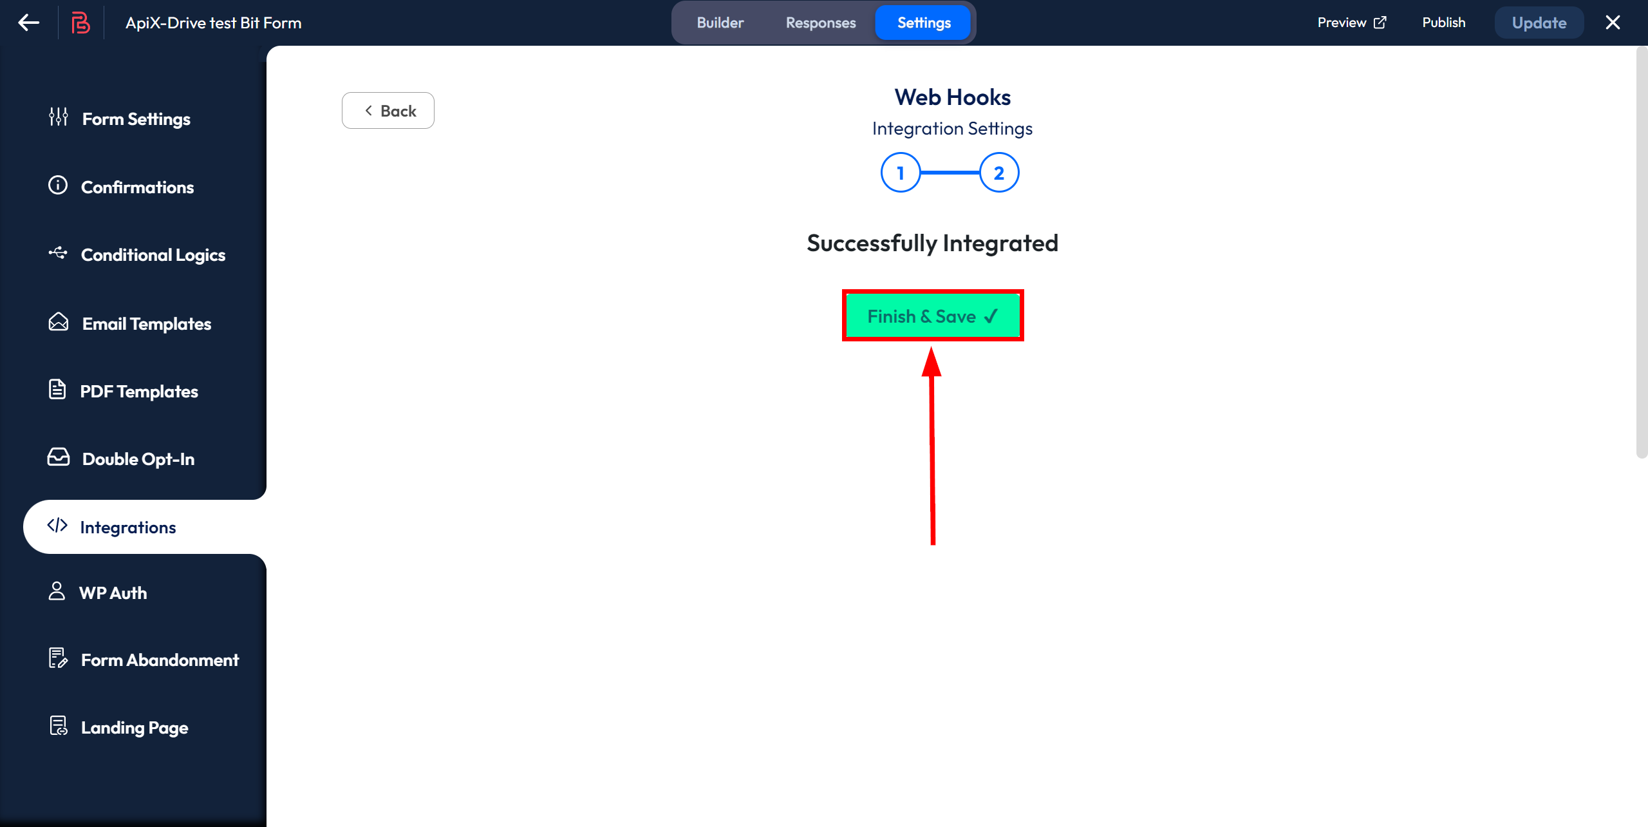Viewport: 1648px width, 827px height.
Task: Click the Conditional Logics sidebar icon
Action: tap(59, 254)
